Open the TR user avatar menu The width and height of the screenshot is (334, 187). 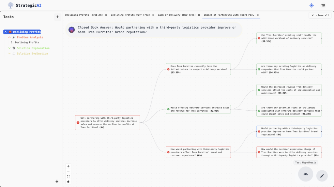coord(323,5)
